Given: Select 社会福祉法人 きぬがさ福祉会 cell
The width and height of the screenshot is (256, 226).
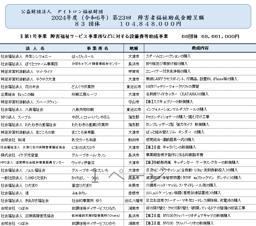Looking at the screenshot, I should point(25,201).
